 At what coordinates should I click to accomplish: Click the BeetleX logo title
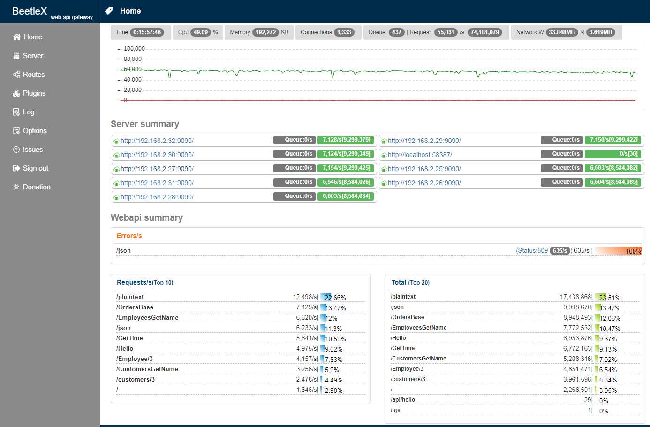coord(30,11)
